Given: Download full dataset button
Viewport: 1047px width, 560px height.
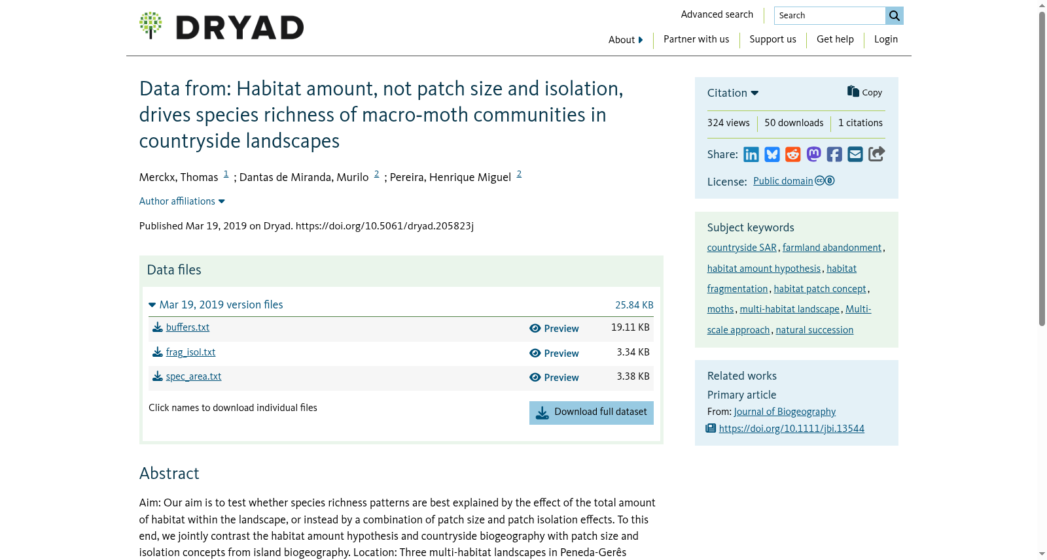Looking at the screenshot, I should 592,413.
